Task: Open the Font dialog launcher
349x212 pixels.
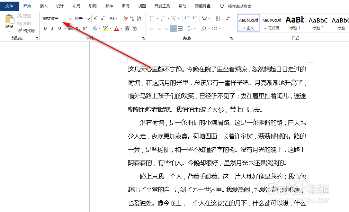Action: point(143,39)
